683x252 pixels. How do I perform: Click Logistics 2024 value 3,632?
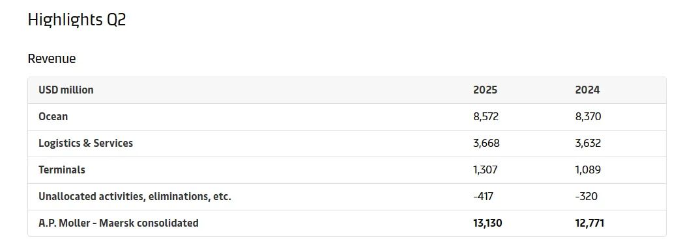click(588, 143)
